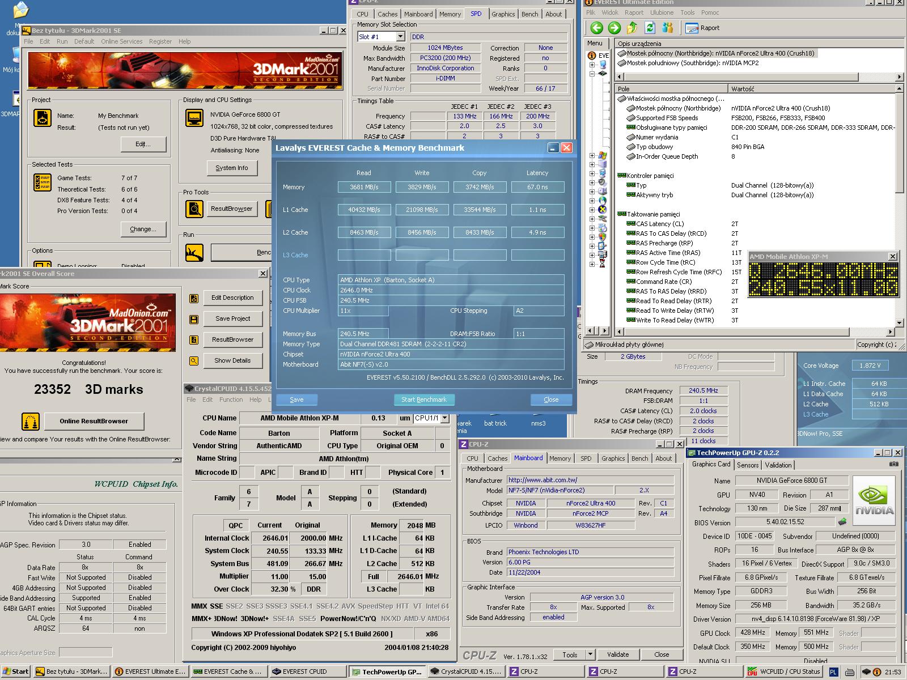
Task: Click EVEREST refresh toolbar icon
Action: [650, 28]
